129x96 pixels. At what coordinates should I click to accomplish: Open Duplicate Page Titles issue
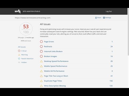[x=53, y=81]
